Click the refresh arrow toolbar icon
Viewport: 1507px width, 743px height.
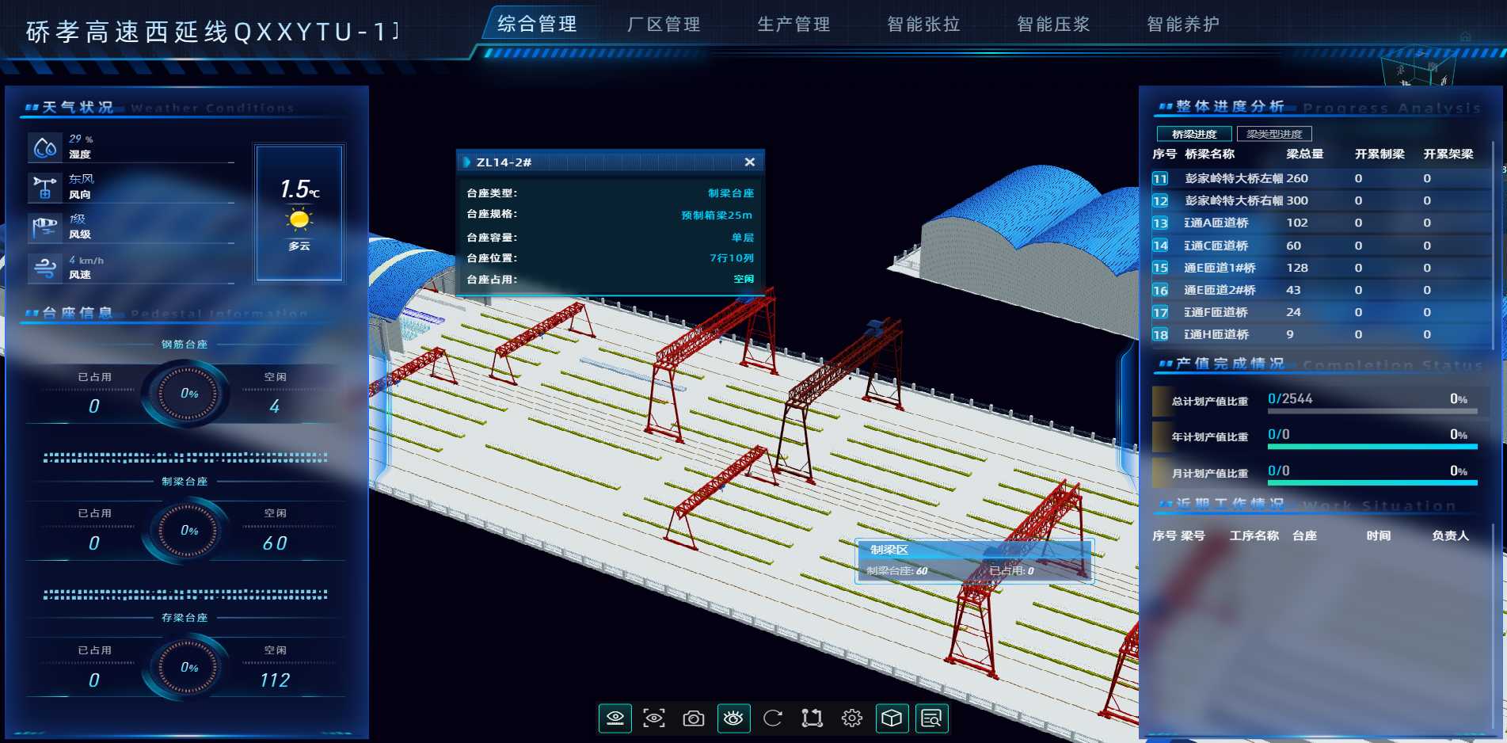(x=773, y=718)
